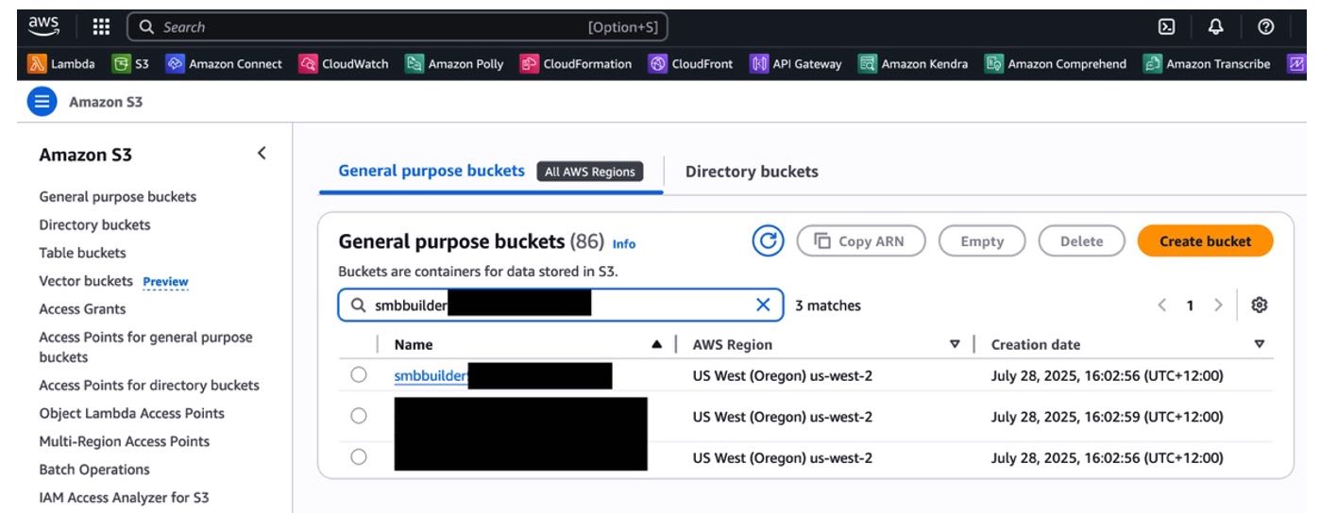The height and width of the screenshot is (513, 1320).
Task: Select the smbbuilder bucket radio button
Action: [359, 375]
